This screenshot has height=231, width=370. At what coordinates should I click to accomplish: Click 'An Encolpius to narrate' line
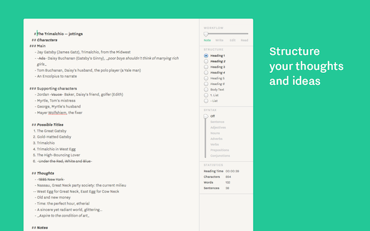[x=55, y=76]
